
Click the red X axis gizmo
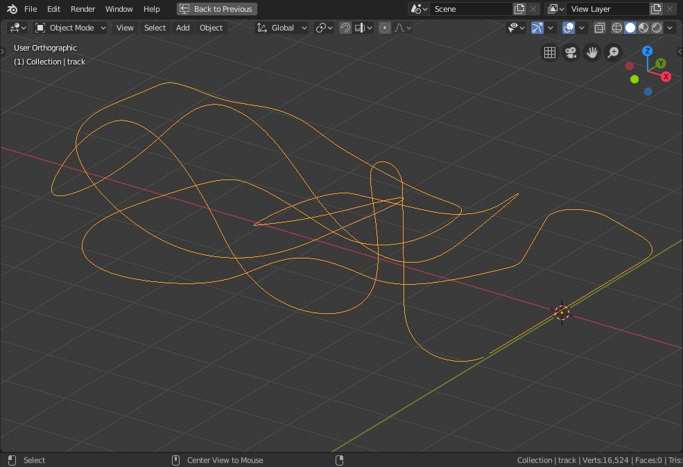pyautogui.click(x=666, y=77)
